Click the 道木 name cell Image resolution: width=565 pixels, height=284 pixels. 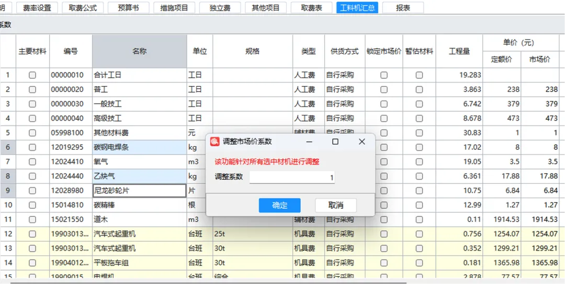coord(140,219)
